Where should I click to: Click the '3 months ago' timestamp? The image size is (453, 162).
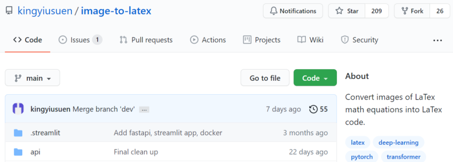click(305, 133)
